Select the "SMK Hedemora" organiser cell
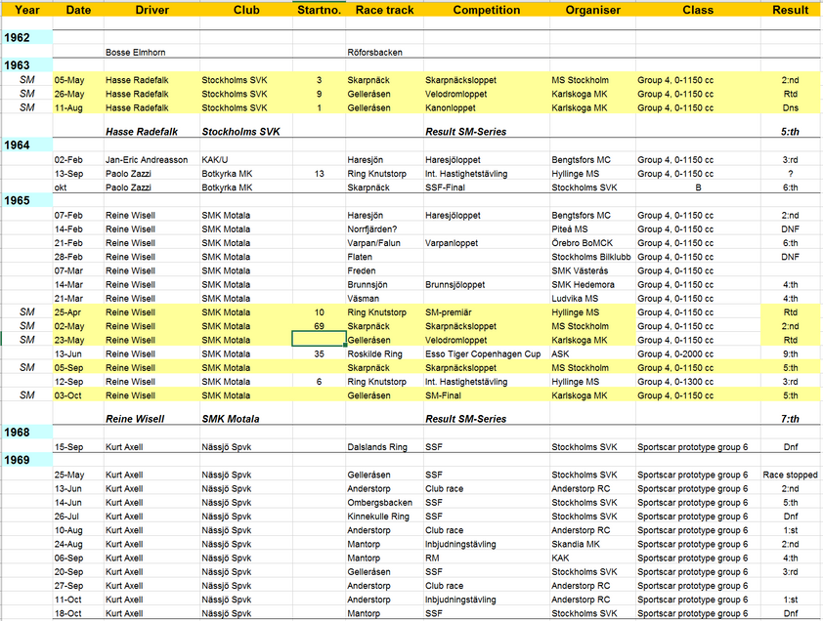This screenshot has width=823, height=621. pos(592,285)
